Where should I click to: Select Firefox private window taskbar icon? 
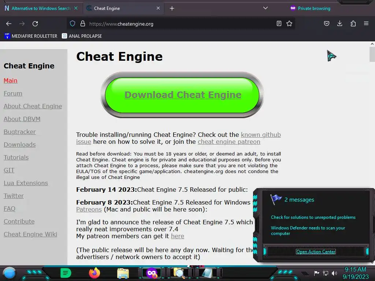[152, 273]
